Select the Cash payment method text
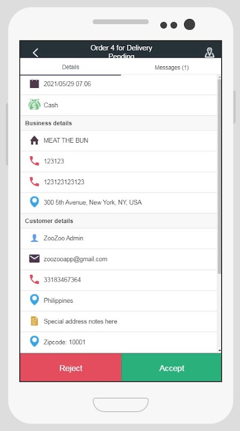Image resolution: width=240 pixels, height=431 pixels. point(51,105)
